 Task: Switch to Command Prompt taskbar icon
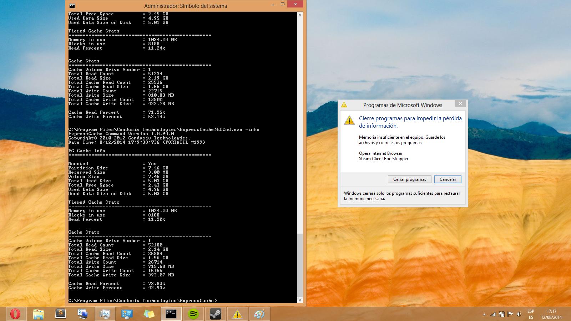[171, 314]
